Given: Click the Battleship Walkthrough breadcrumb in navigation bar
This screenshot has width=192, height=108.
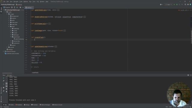Looking at the screenshot, I should pos(8,4).
